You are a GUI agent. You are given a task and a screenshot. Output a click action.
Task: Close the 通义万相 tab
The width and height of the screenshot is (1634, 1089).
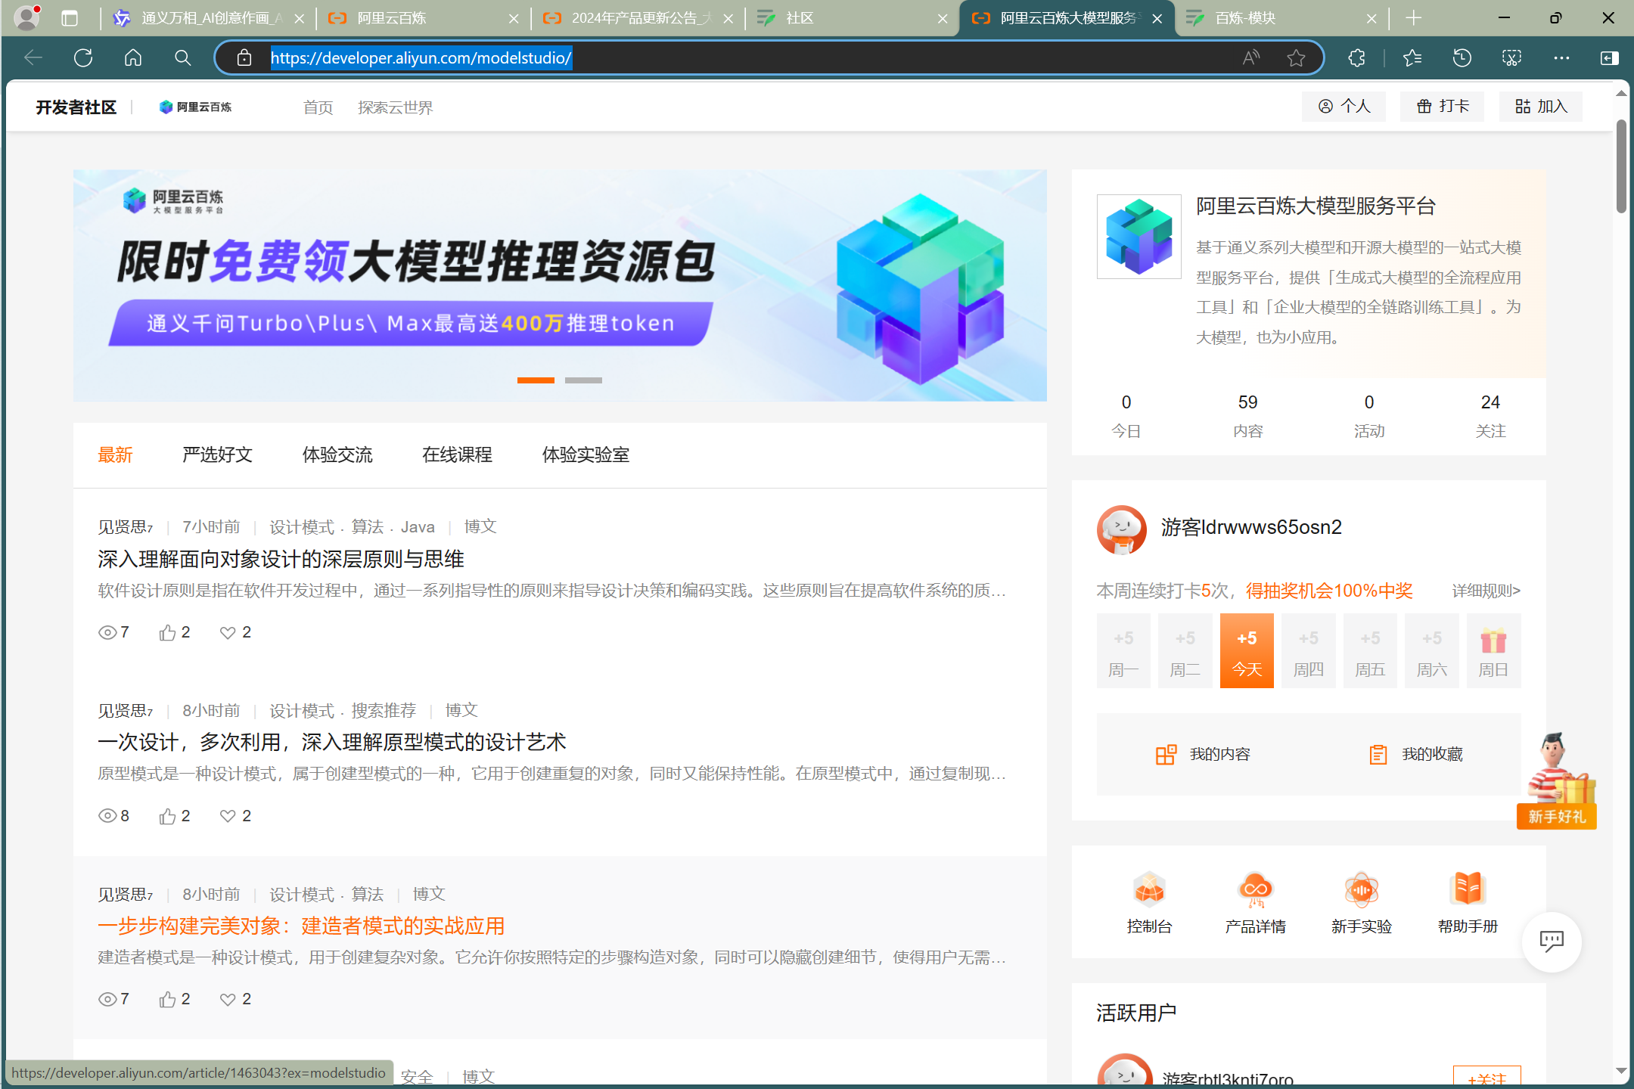[300, 19]
